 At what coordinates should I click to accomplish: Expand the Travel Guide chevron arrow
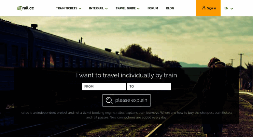click(138, 9)
